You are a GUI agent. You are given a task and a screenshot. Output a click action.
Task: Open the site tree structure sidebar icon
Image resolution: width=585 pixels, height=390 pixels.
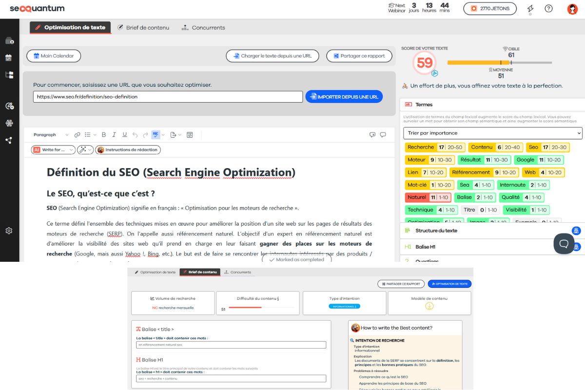pyautogui.click(x=9, y=75)
